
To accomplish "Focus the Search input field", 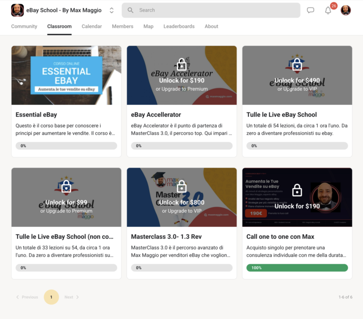I will point(211,10).
